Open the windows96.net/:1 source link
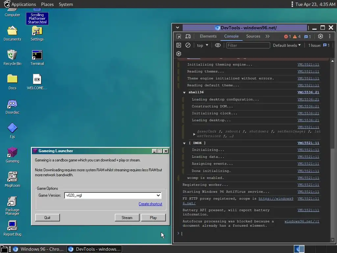The height and width of the screenshot is (253, 337). [x=302, y=221]
